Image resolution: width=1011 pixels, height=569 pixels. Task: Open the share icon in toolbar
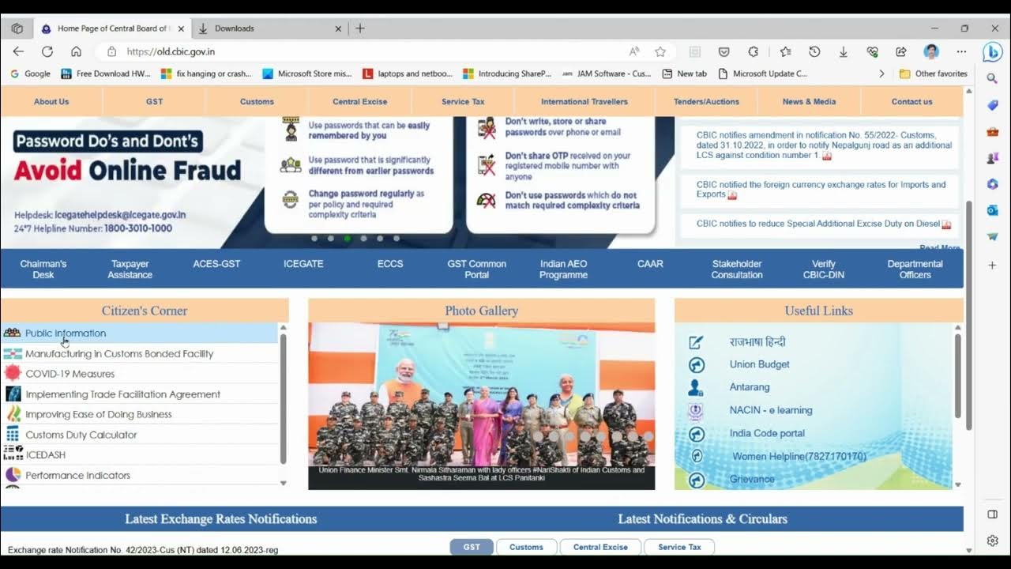(901, 51)
